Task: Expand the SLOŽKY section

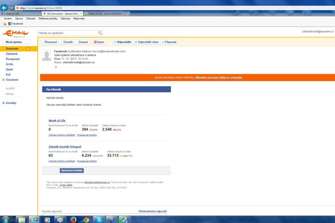Action: 10,89
